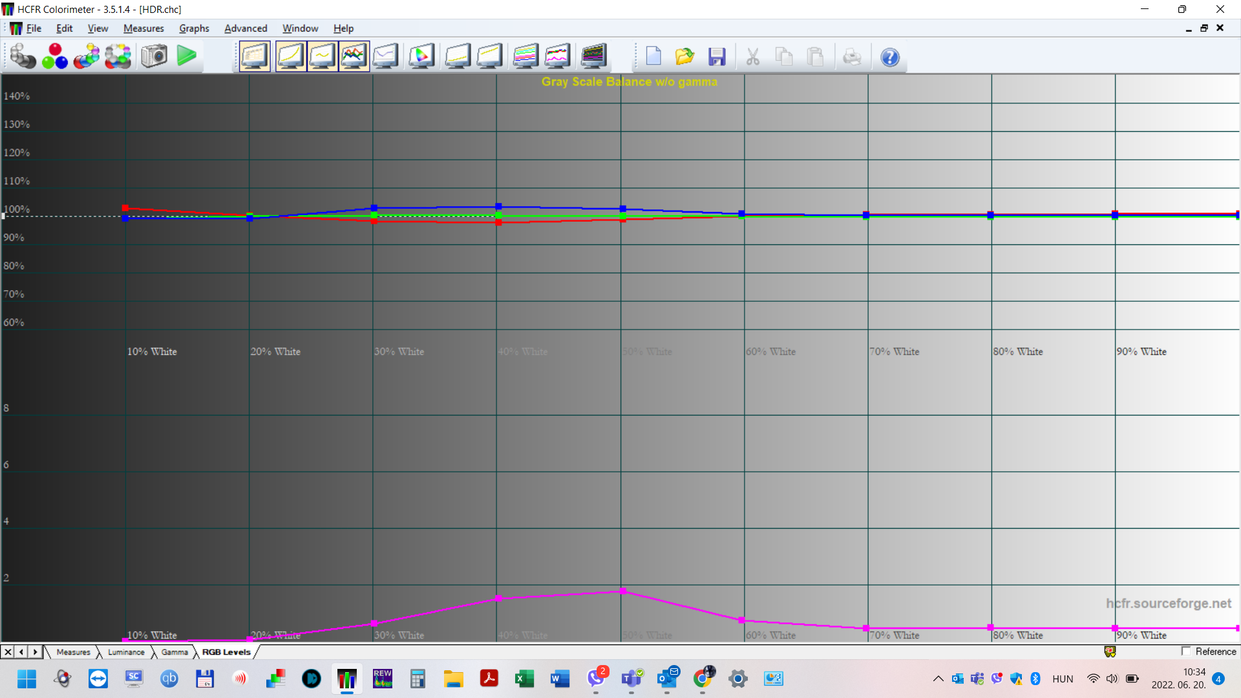Click the gray scale measure icon
Image resolution: width=1241 pixels, height=698 pixels.
[23, 57]
